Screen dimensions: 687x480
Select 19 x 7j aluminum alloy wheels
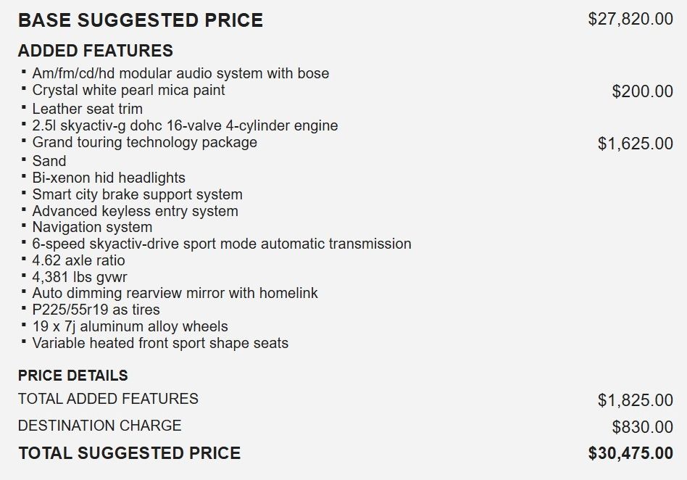[130, 326]
